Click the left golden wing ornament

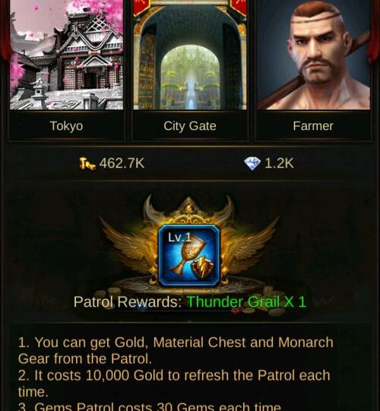(x=129, y=245)
